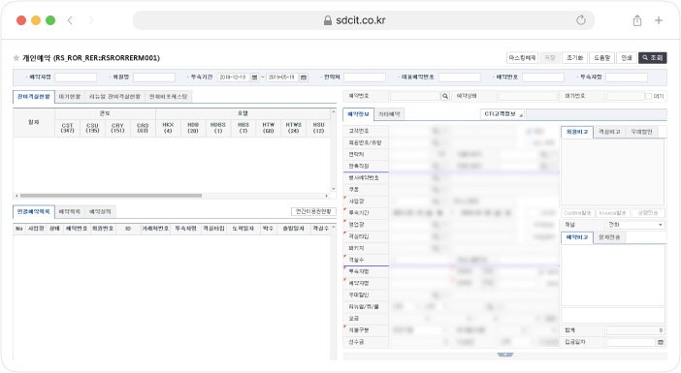Open the CTI고객정보 dropdown
This screenshot has height=373, width=681.
click(x=503, y=114)
